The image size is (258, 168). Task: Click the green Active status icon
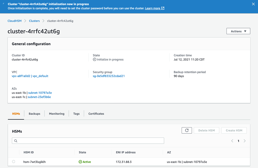click(80, 162)
